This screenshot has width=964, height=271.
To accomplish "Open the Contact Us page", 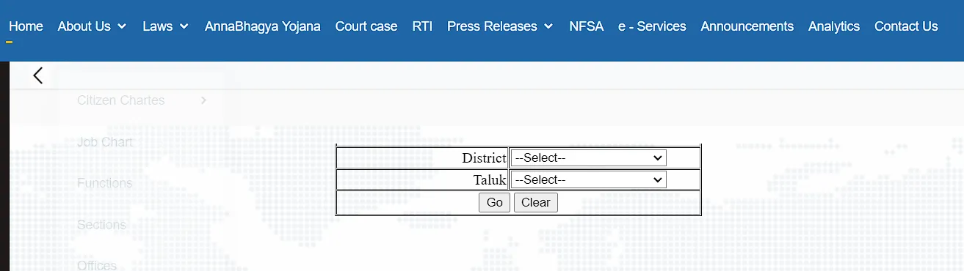I will pos(906,26).
